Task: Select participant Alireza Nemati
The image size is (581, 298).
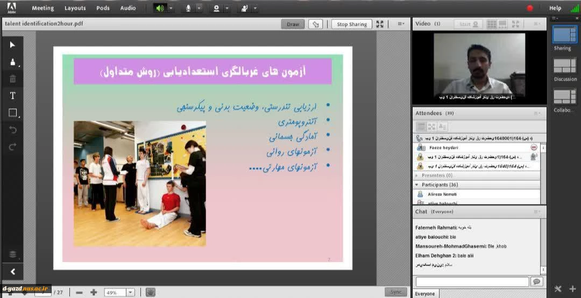Action: (476, 194)
